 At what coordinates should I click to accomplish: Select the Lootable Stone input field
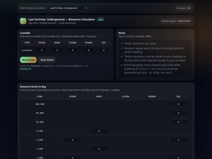(x=42, y=50)
